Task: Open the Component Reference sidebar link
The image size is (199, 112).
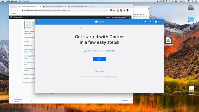Action: pyautogui.click(x=29, y=75)
